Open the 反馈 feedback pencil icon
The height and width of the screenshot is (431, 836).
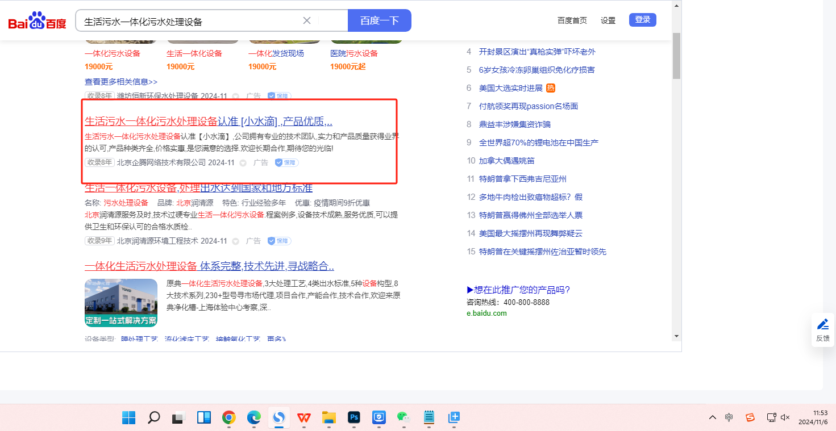click(x=822, y=325)
